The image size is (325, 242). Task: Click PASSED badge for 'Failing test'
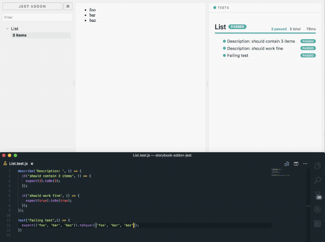point(308,55)
